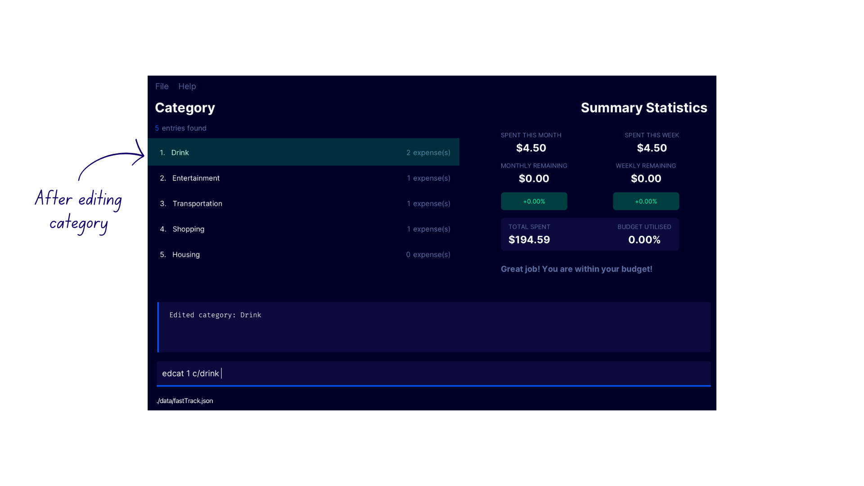Click '1 expense(s)' on Transportation row

(x=429, y=204)
